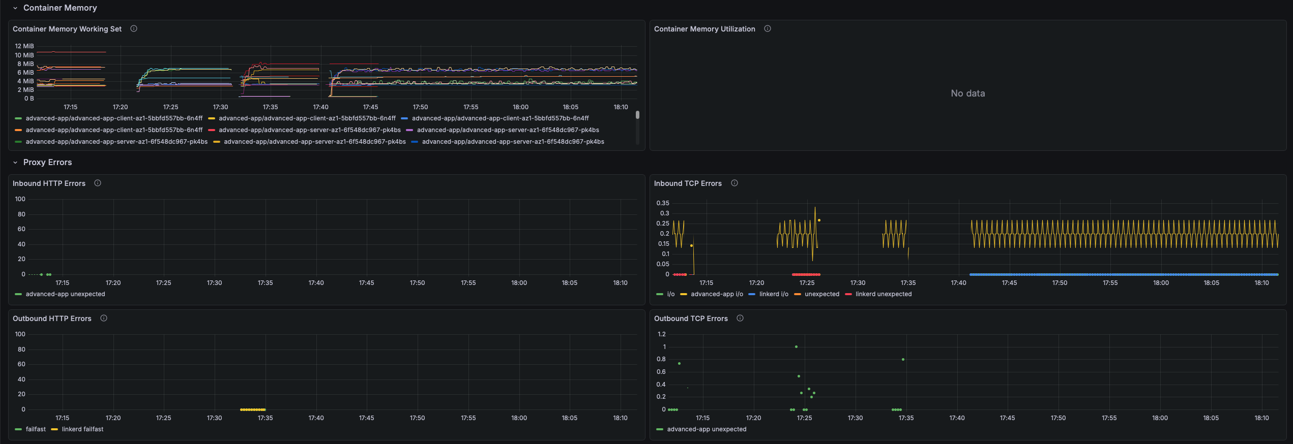This screenshot has width=1293, height=444.
Task: Select the Proxy Errors row title
Action: click(x=47, y=163)
